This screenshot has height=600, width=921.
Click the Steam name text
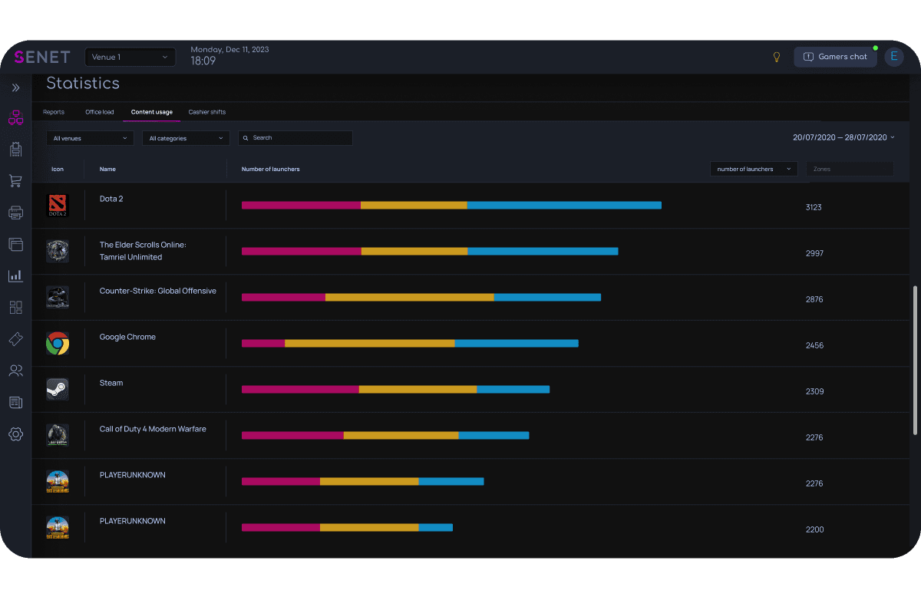coord(111,383)
